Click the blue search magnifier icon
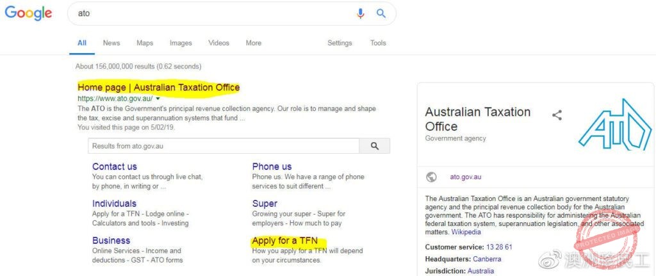The height and width of the screenshot is (276, 656). (381, 13)
